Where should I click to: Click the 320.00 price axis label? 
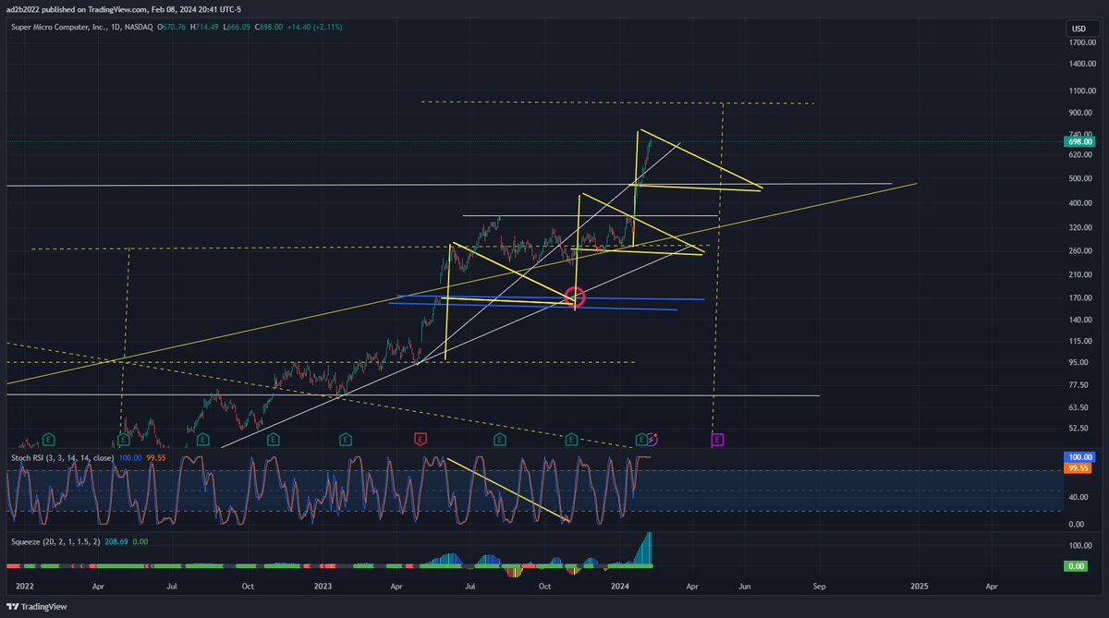point(1080,227)
